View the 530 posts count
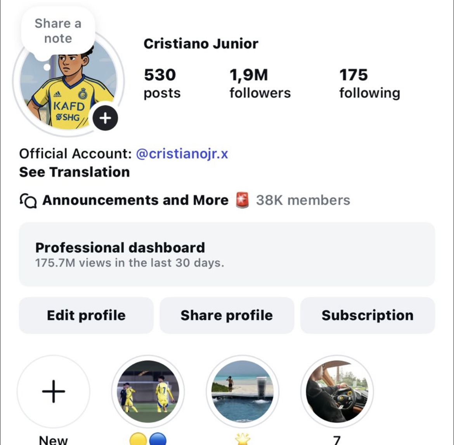 click(162, 83)
